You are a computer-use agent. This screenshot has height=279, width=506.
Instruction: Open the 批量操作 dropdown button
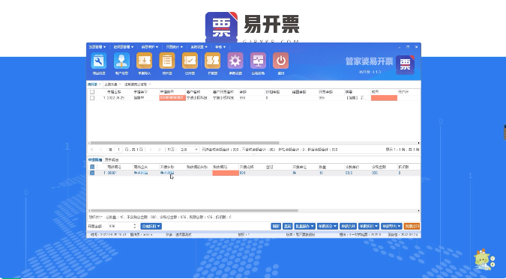(304, 226)
